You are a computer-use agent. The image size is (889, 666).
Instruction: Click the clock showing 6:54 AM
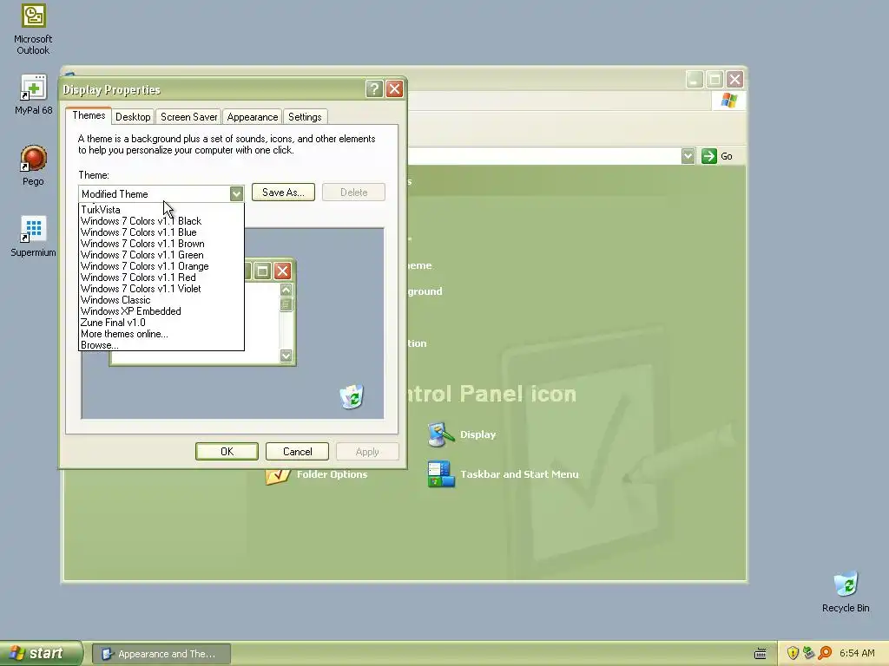click(857, 653)
